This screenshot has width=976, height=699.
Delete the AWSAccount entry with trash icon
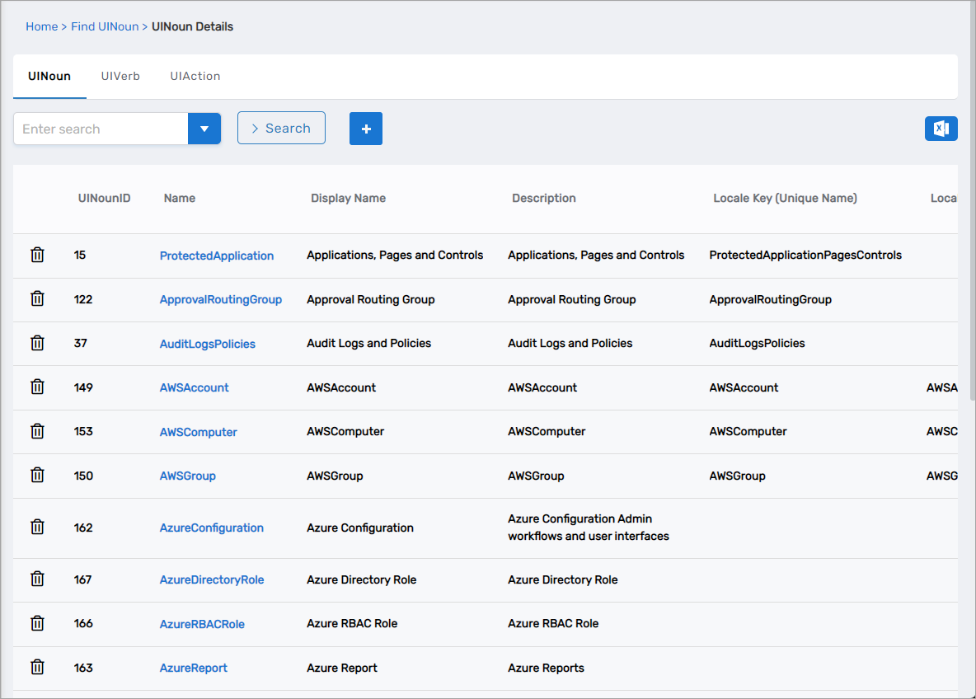[37, 387]
